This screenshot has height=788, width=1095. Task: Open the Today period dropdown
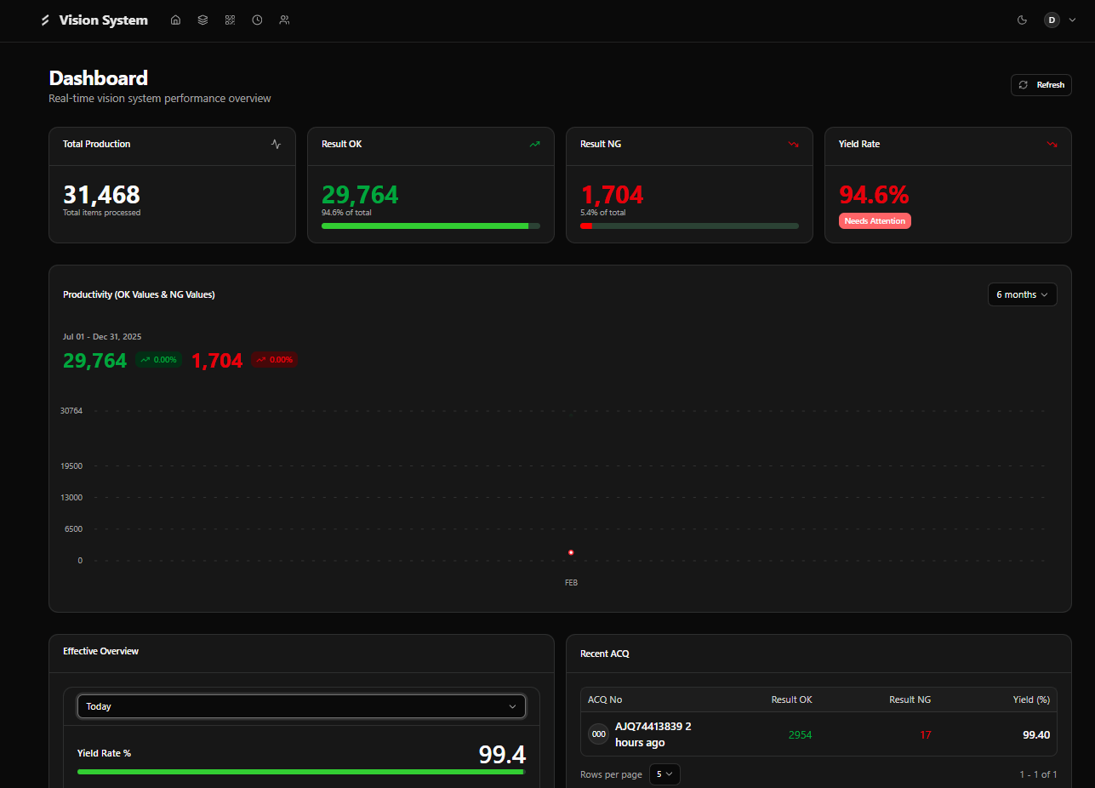point(301,706)
